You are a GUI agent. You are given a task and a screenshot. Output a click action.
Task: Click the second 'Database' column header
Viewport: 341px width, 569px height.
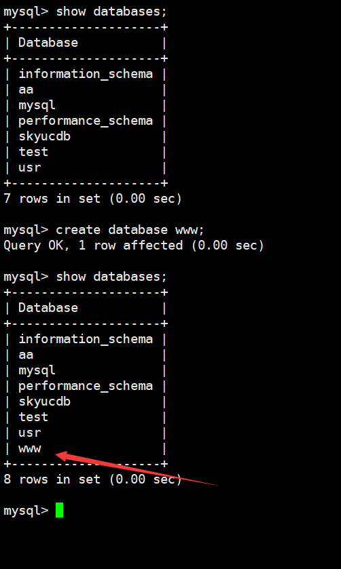[48, 308]
